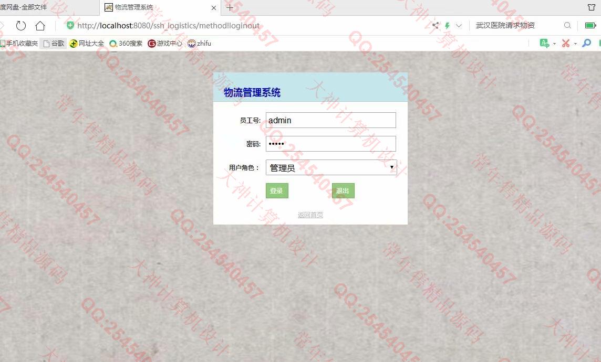Click the browser refresh icon
The width and height of the screenshot is (601, 362).
pyautogui.click(x=21, y=26)
